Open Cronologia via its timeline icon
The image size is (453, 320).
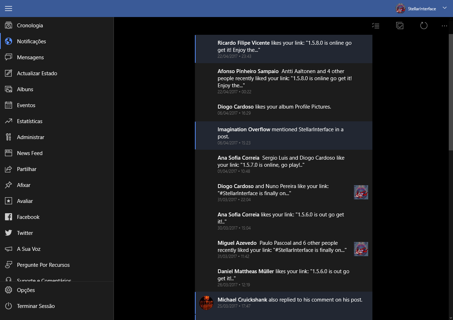point(8,25)
